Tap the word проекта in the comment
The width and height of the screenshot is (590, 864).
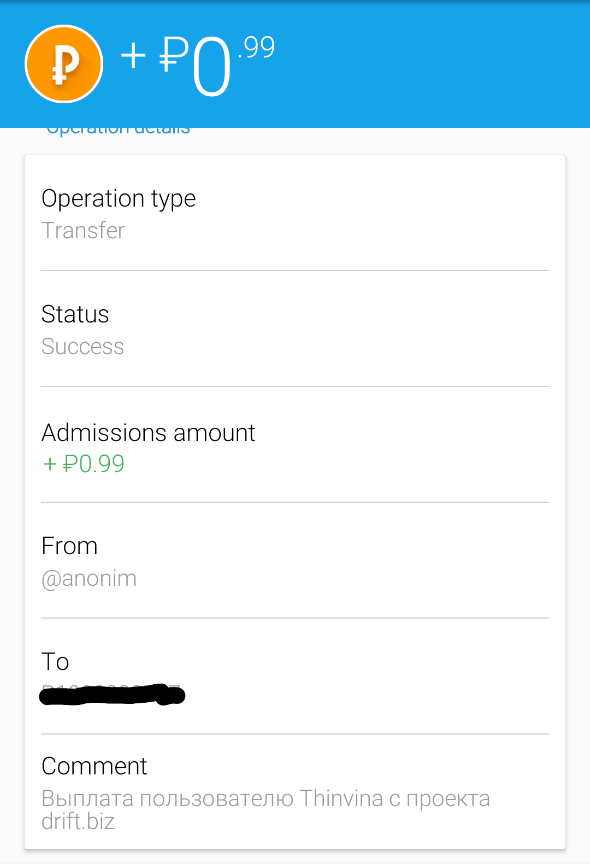coord(448,798)
